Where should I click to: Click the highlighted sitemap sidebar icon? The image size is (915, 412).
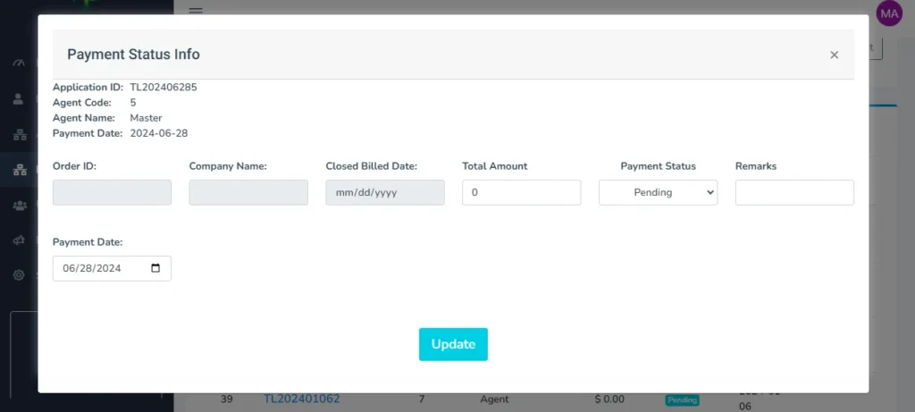coord(19,170)
